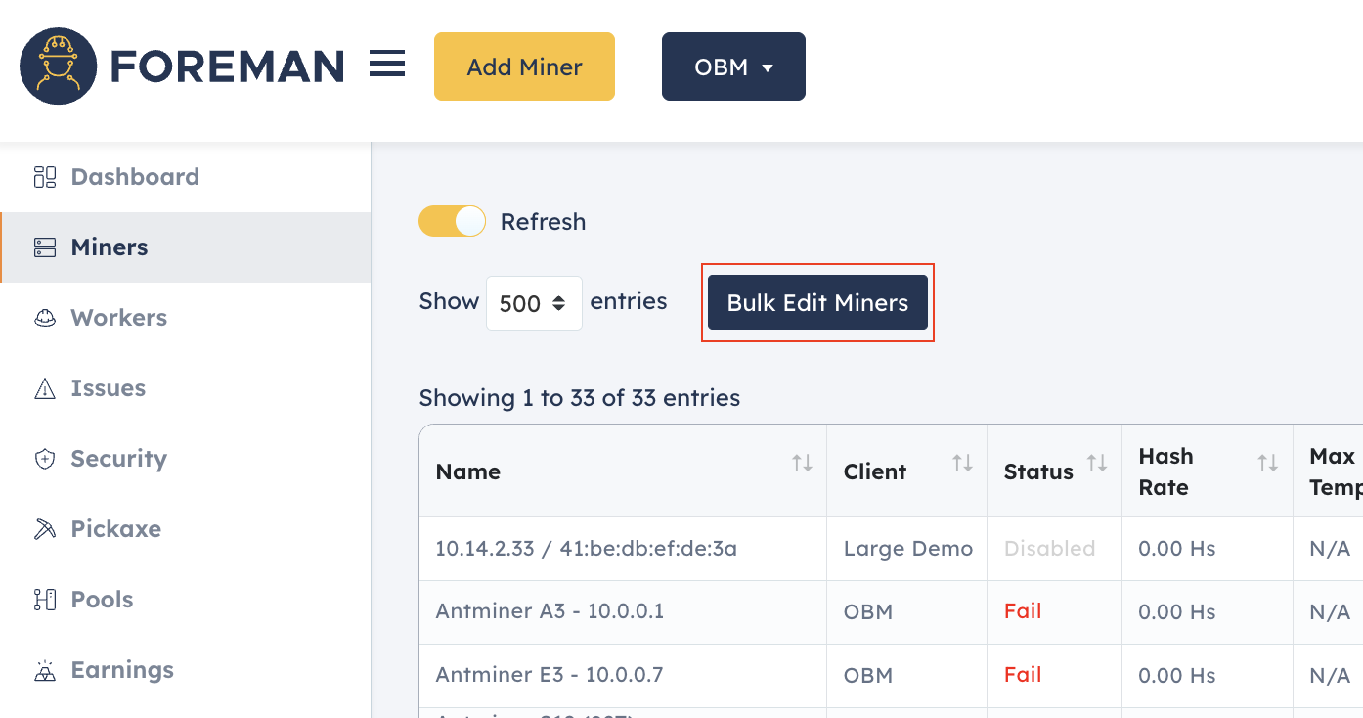Go to Dashboard page

coord(135,177)
